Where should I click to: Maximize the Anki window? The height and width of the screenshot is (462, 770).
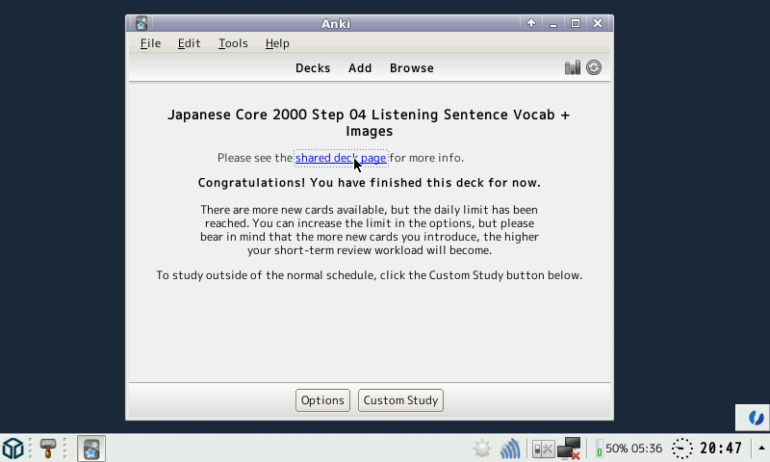pos(576,23)
